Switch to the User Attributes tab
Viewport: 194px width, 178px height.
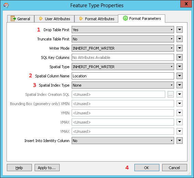point(54,19)
